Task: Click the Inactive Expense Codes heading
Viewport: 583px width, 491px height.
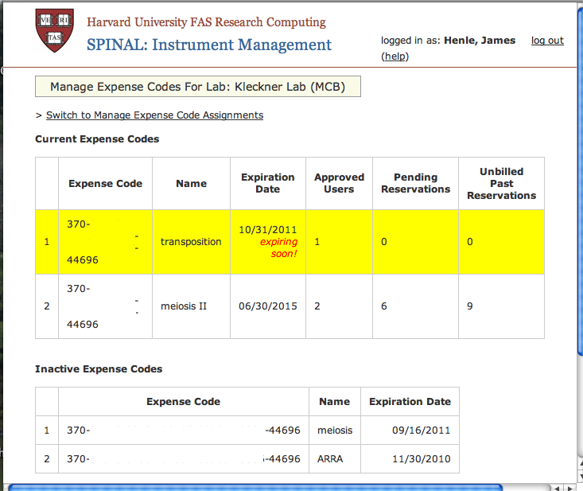Action: pyautogui.click(x=99, y=369)
